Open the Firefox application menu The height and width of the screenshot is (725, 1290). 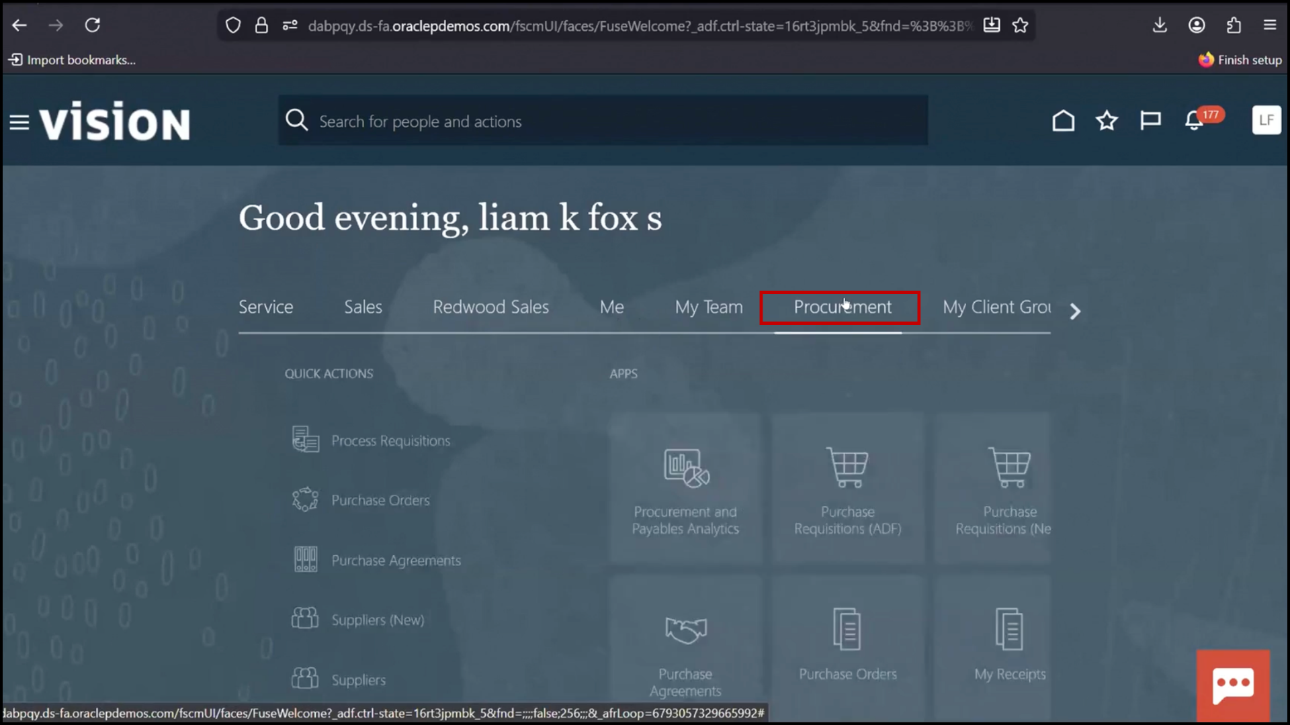(x=1270, y=25)
